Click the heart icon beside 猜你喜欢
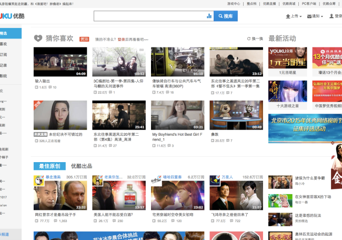This screenshot has height=240, width=342. click(x=38, y=38)
